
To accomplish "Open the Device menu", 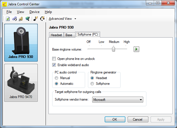I will pyautogui.click(x=34, y=12).
